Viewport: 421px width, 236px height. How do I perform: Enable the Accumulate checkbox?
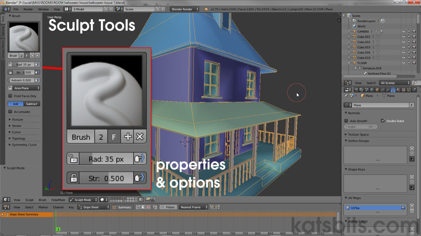tap(10, 111)
